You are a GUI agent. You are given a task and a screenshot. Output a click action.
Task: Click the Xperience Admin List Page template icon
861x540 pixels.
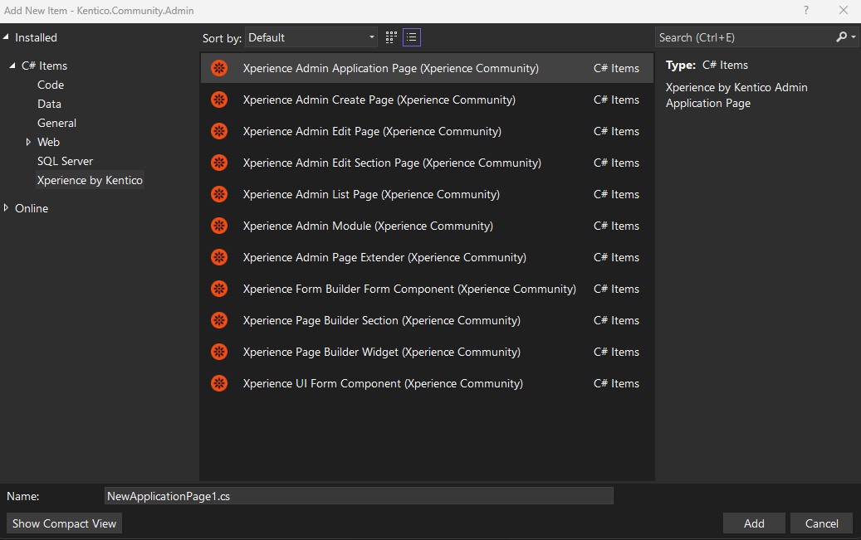(x=219, y=194)
